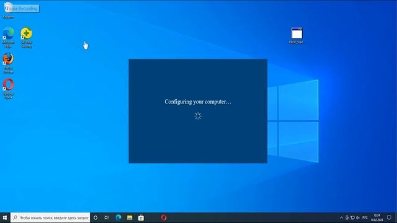Open the Opera browser desktop shortcut
Screen dimensions: 397x223
pyautogui.click(x=8, y=89)
